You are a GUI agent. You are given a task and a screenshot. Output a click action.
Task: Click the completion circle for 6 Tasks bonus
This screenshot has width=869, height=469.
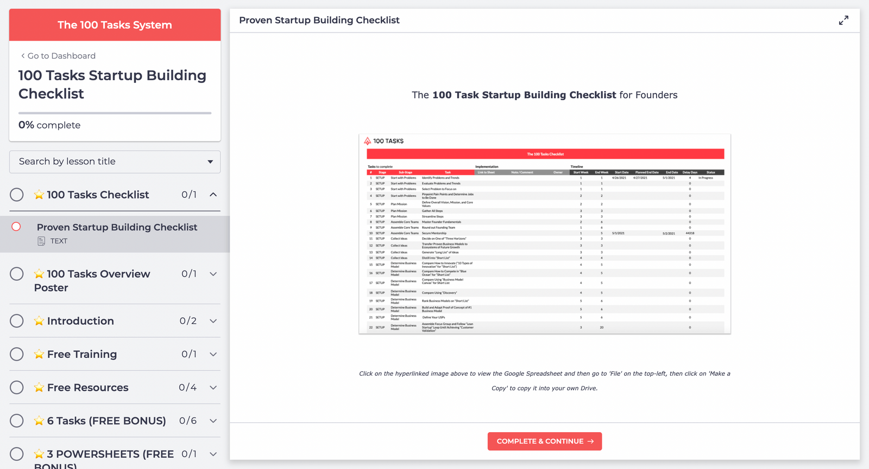point(16,420)
